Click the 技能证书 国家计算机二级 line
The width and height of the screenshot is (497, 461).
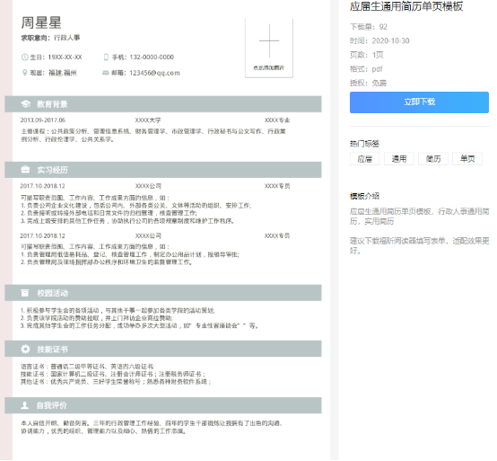click(113, 374)
